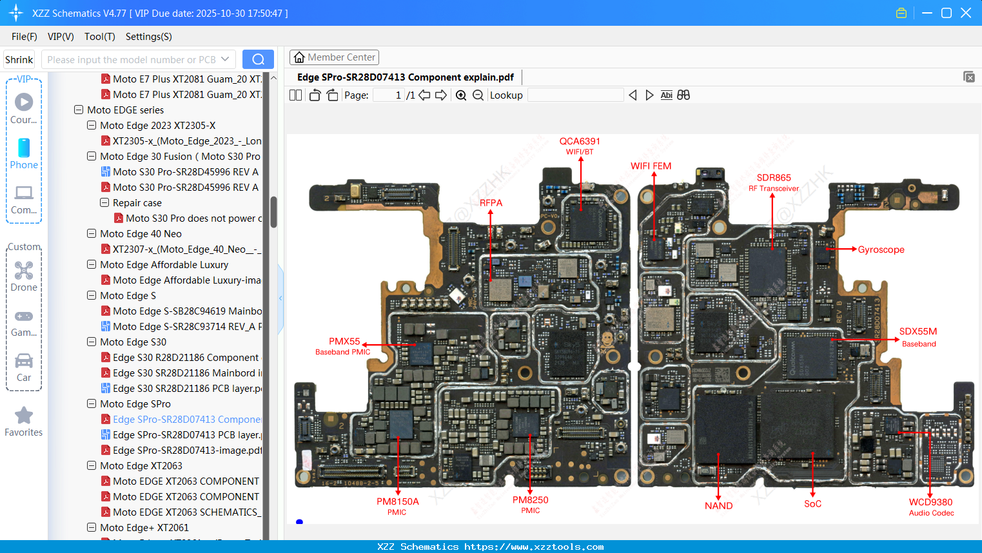Toggle the two-page layout view
Image resolution: width=982 pixels, height=553 pixels.
tap(295, 95)
